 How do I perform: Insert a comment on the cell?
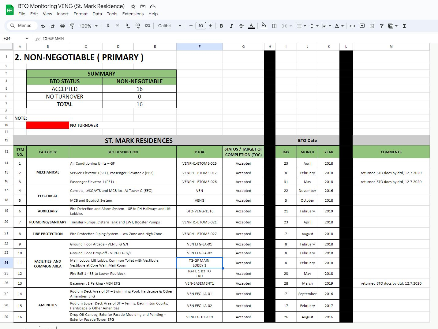point(362,26)
